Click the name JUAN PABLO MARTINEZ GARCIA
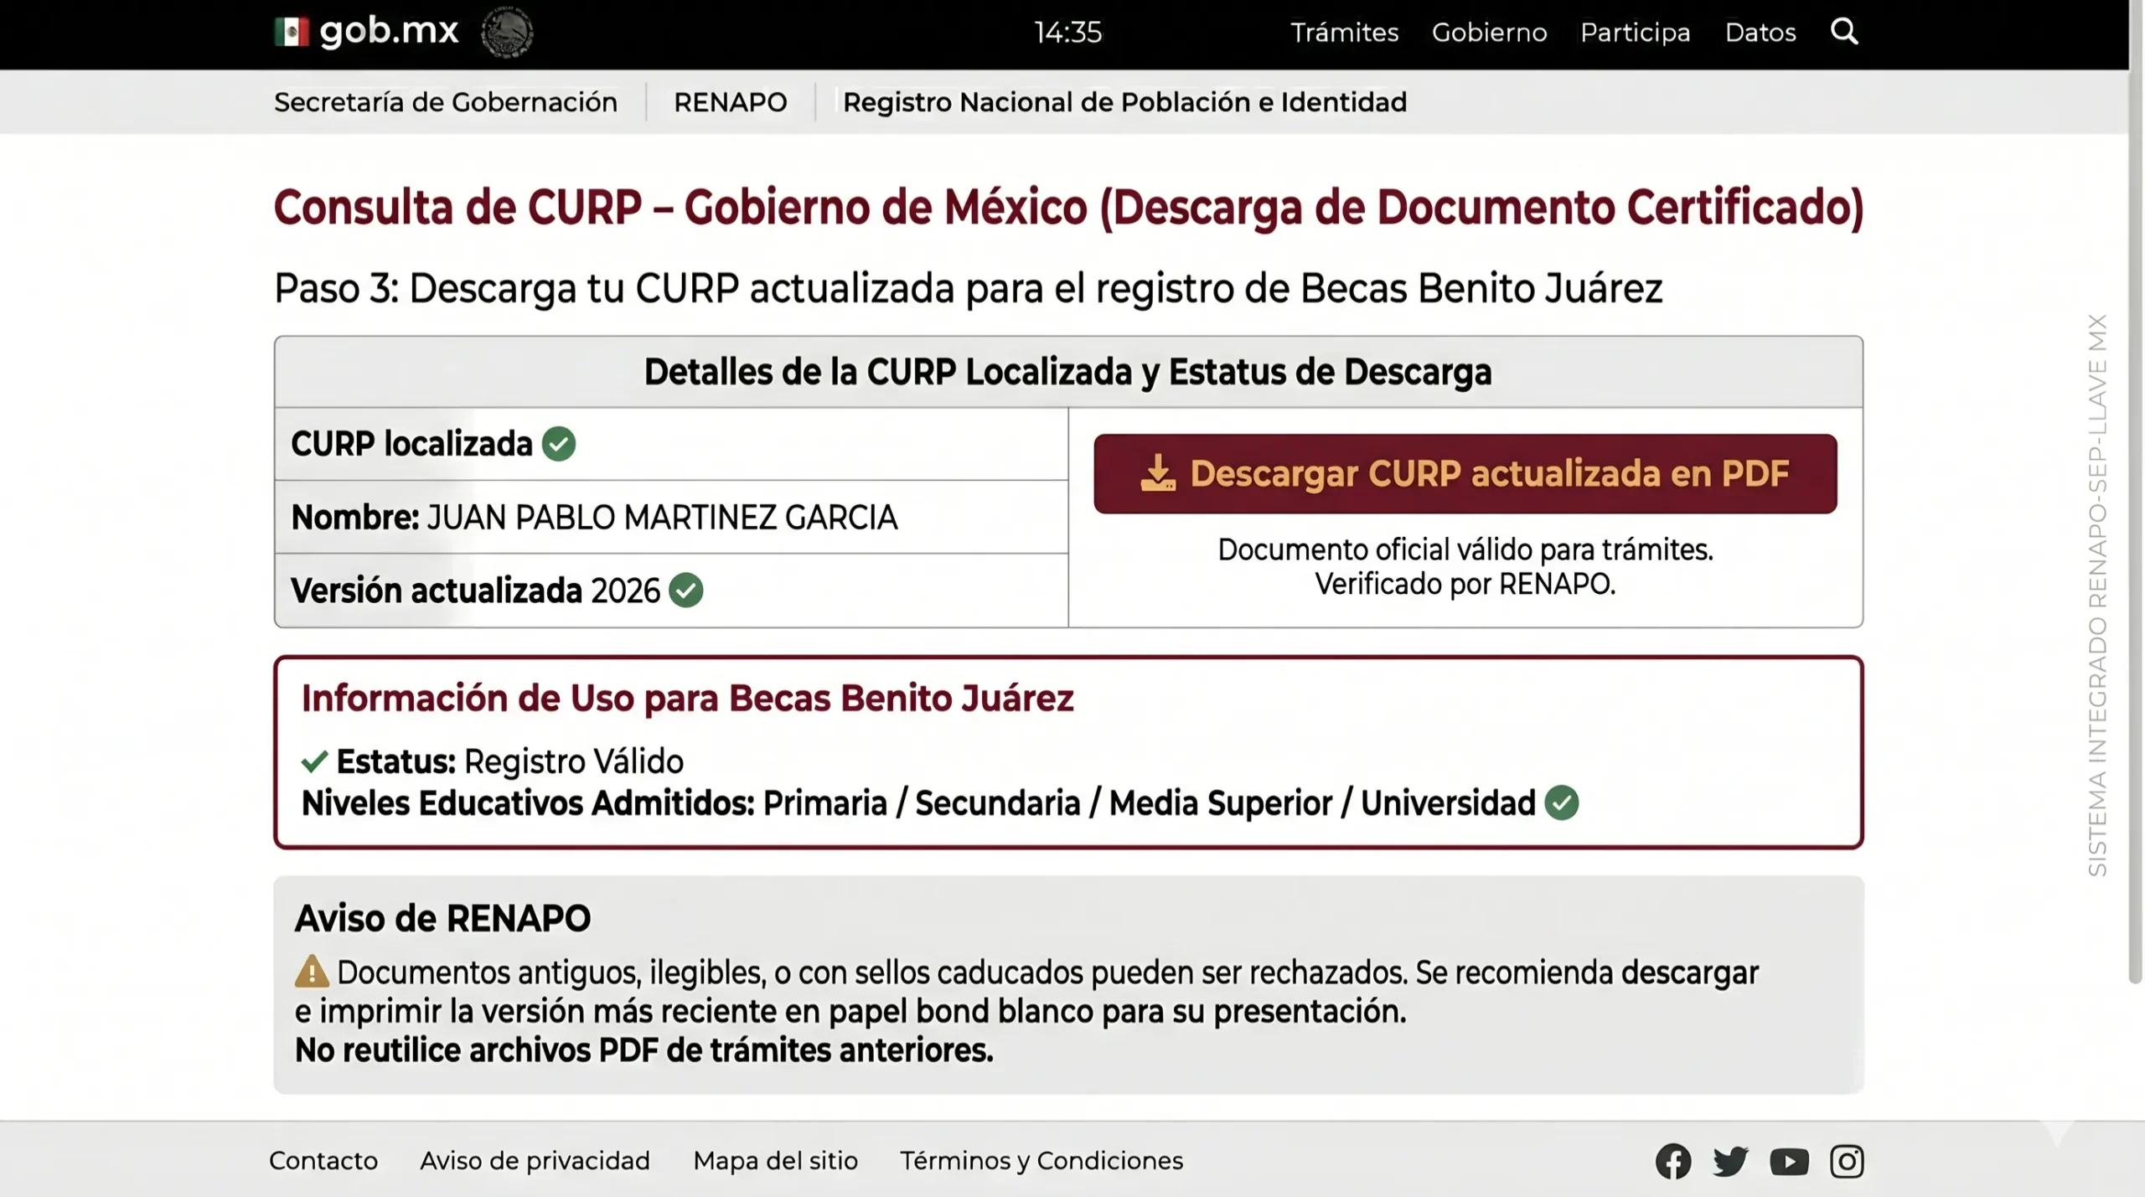The height and width of the screenshot is (1197, 2145). click(x=662, y=518)
